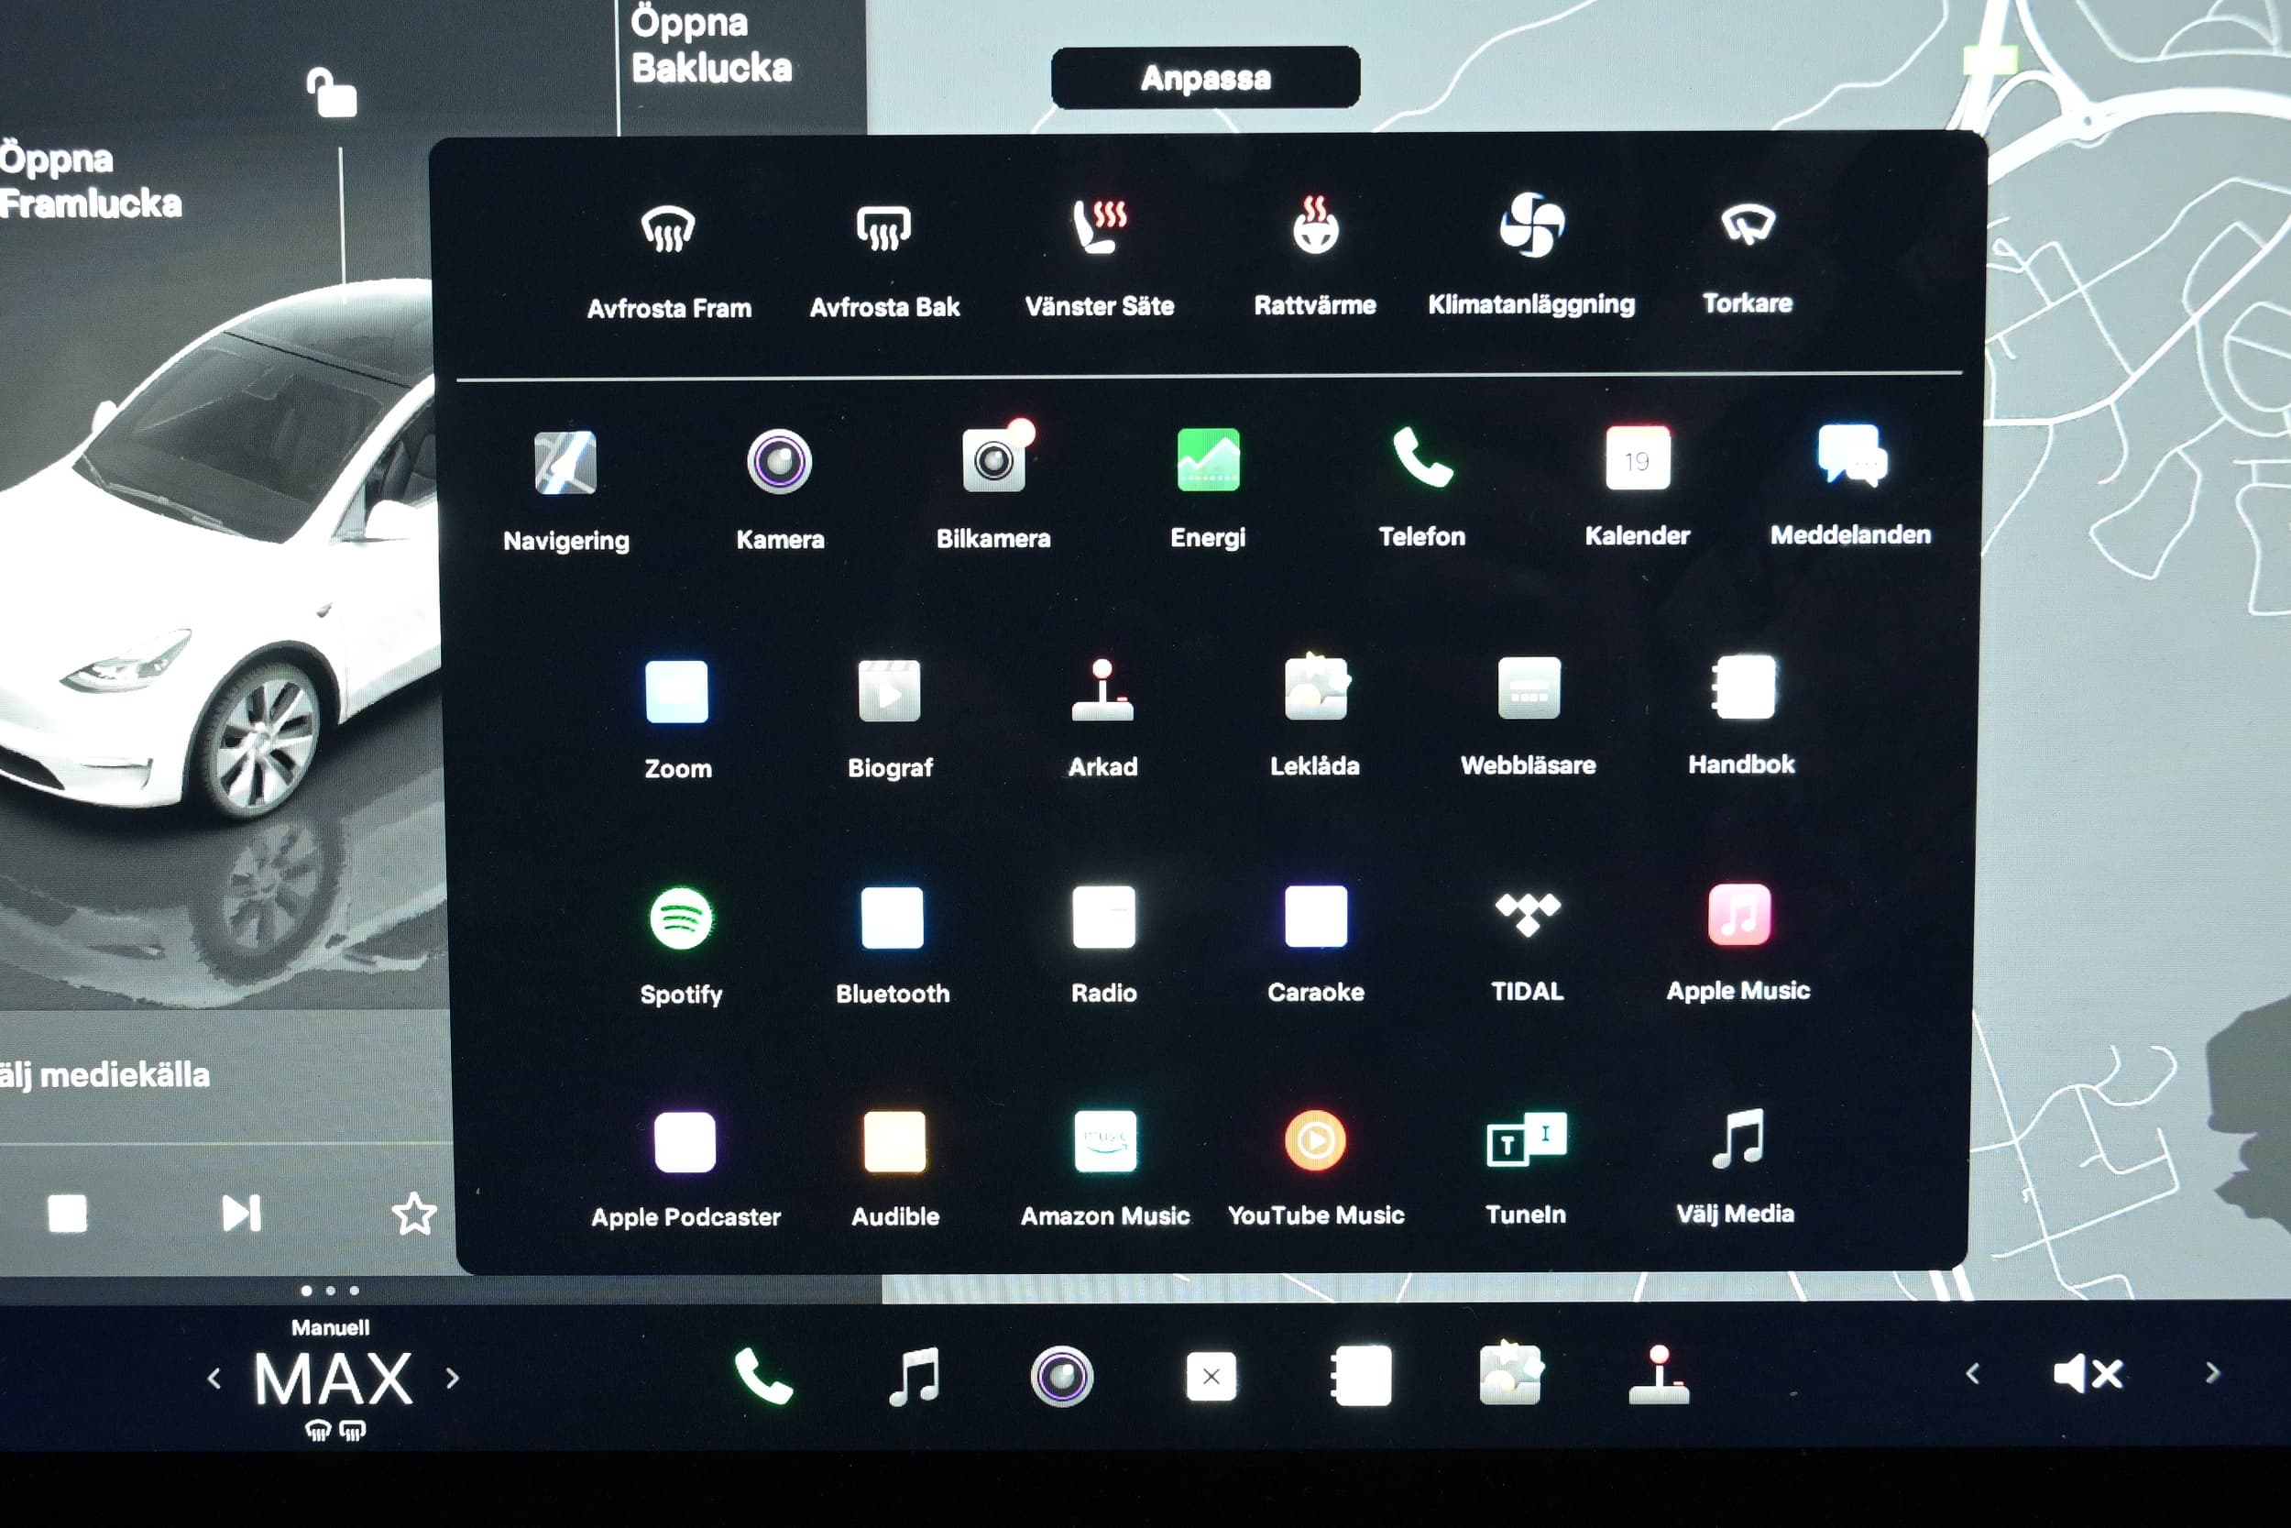Screen dimensions: 2291x1528
Task: Launch the Zoom app
Action: [x=678, y=720]
